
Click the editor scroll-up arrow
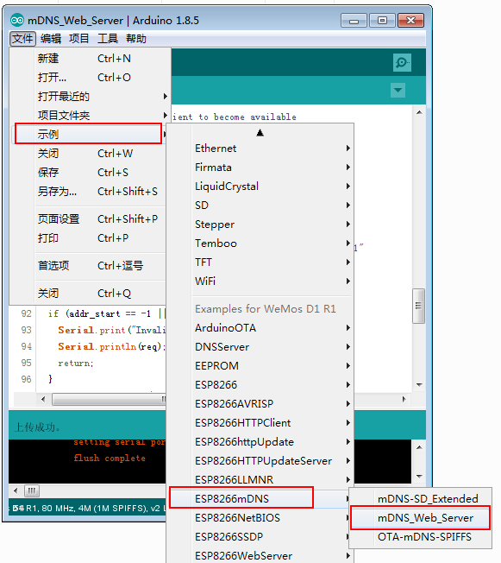[419, 113]
